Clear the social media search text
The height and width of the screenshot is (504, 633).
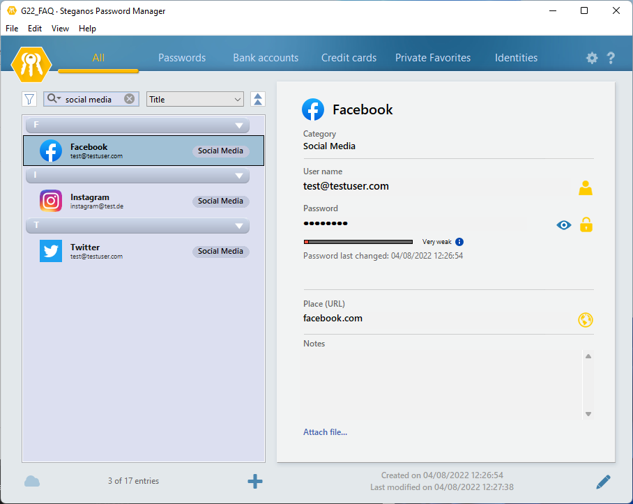(129, 99)
